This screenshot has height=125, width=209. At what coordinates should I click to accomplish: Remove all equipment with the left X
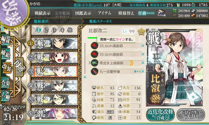[x=85, y=77]
